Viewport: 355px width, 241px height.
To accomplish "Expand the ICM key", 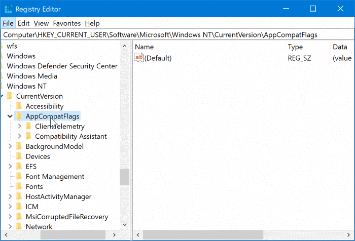I will point(10,207).
